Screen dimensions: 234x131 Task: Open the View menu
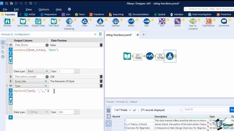pos(29,9)
